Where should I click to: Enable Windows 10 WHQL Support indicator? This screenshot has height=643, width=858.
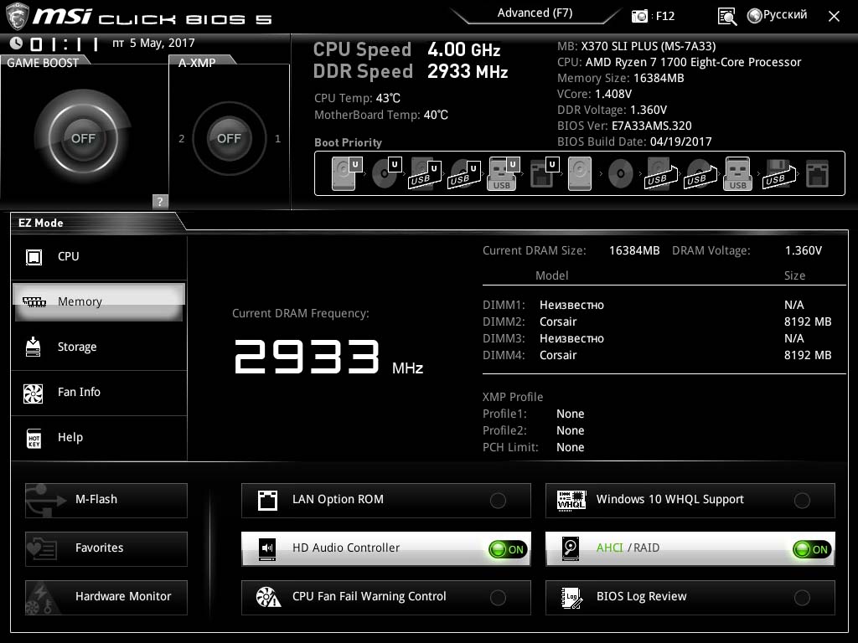coord(802,501)
